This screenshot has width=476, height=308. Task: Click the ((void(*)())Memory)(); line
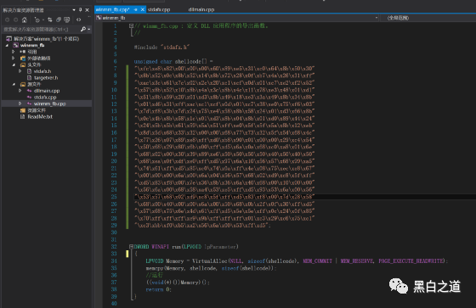[x=178, y=283]
